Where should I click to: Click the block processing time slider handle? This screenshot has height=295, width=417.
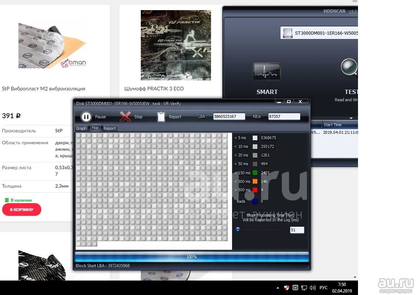click(238, 229)
